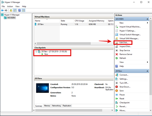This screenshot has height=116, width=152.
Task: Sort by the State column header
Action: click(67, 21)
